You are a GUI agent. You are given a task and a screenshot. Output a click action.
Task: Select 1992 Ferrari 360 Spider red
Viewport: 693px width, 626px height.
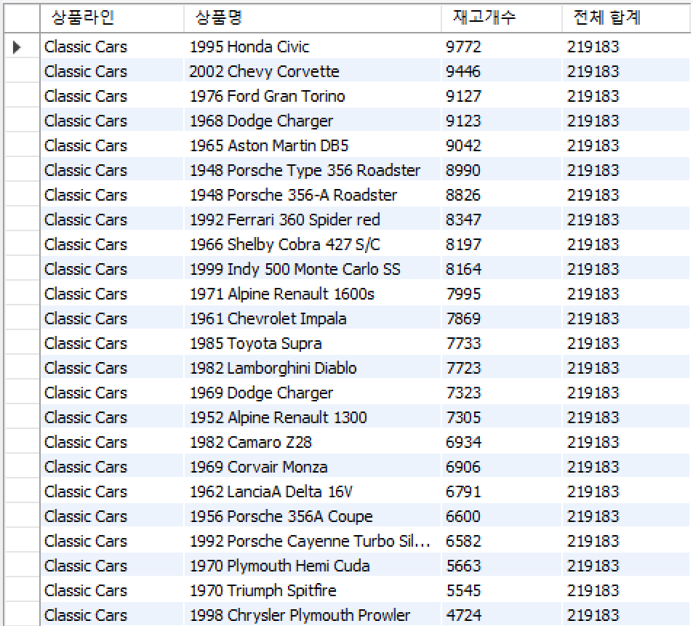(x=312, y=220)
